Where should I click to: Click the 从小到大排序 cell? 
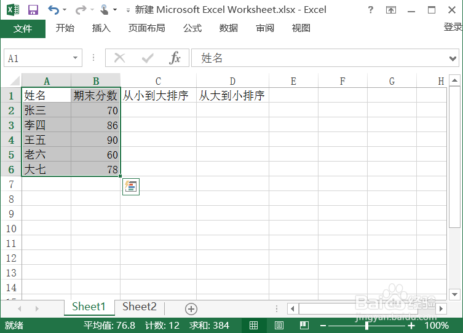pos(158,95)
